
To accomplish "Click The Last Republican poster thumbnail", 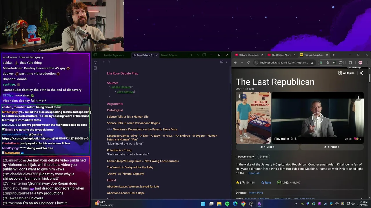I will click(253, 118).
